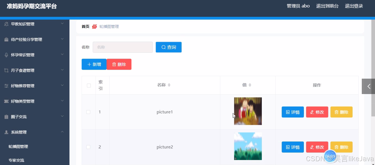This screenshot has height=165, width=375.
Task: Click the 准妈妈孕期交流平台 title
Action: (32, 6)
